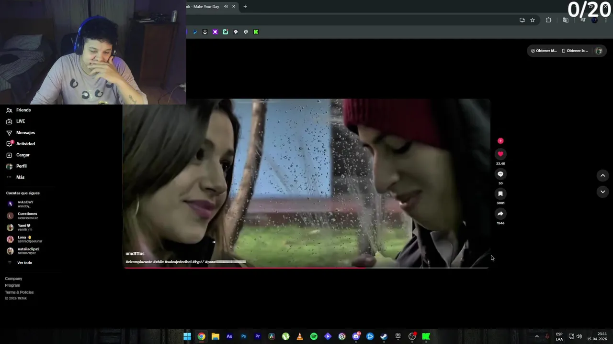Screen dimensions: 613x344
Task: Click the install app icon in address bar
Action: click(x=522, y=20)
